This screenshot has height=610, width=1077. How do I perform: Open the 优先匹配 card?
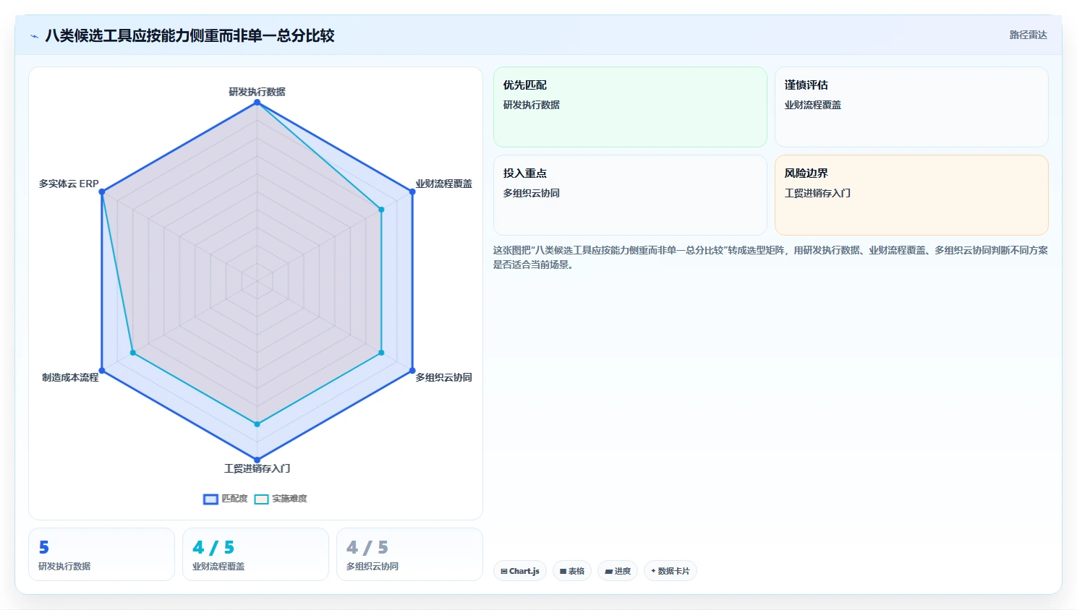click(x=630, y=107)
